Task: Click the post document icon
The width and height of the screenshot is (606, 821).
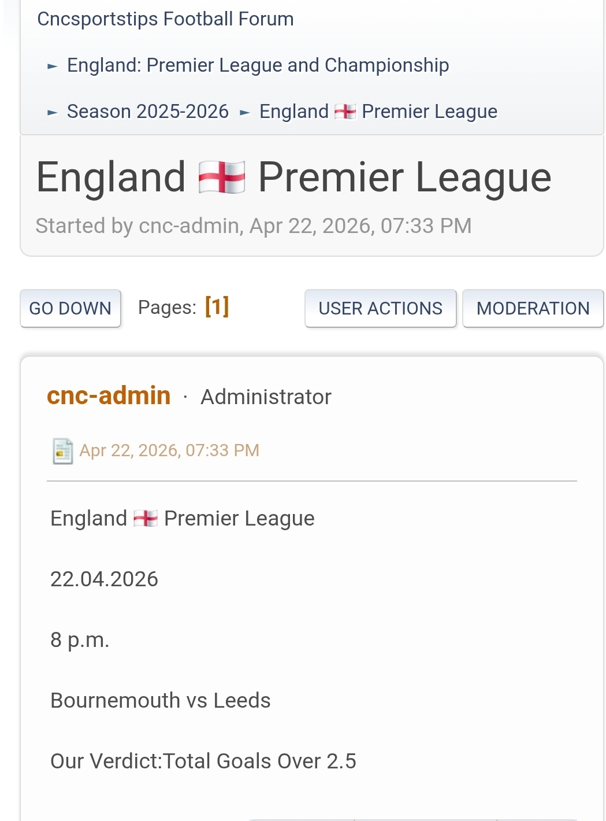Action: [x=62, y=451]
